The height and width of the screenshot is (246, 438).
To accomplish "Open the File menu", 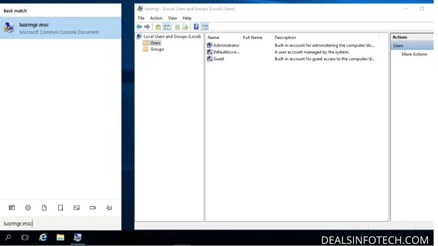I will 141,18.
